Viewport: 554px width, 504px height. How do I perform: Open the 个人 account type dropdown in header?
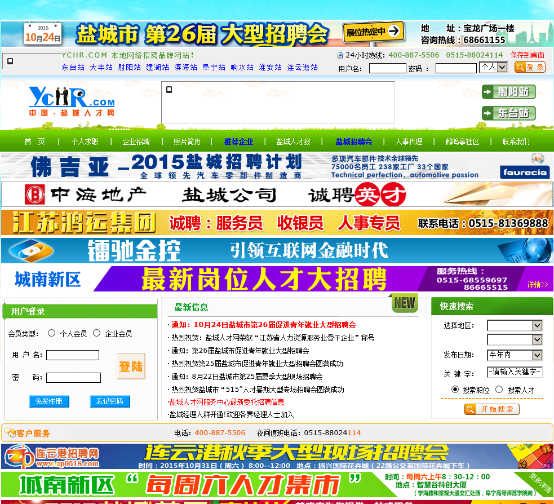tap(494, 67)
